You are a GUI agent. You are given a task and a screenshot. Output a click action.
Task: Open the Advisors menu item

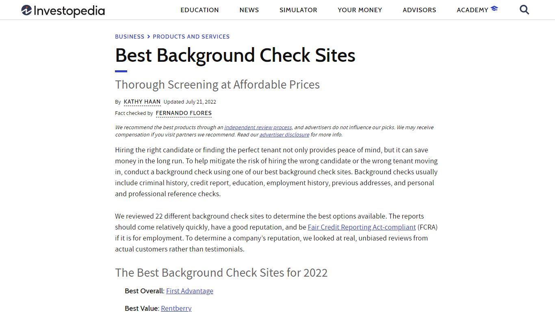tap(419, 10)
